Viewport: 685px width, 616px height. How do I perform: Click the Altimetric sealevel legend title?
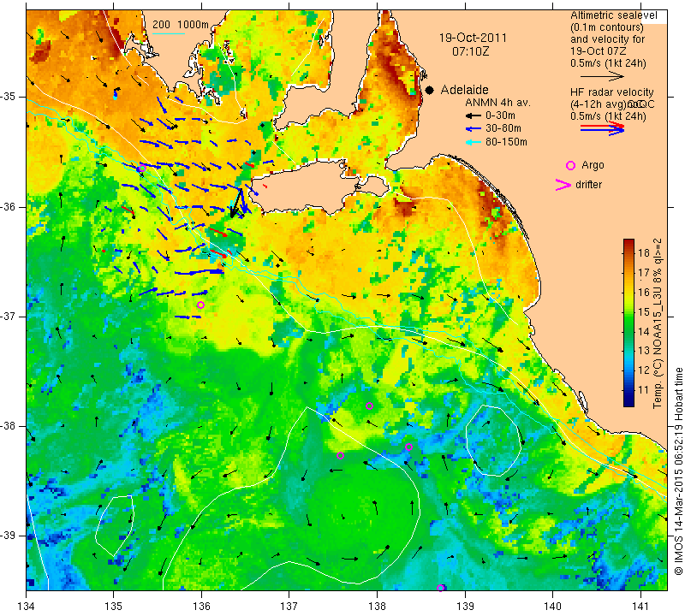[x=614, y=15]
